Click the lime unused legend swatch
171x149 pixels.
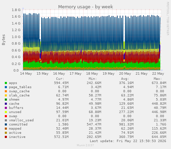coord(6,112)
